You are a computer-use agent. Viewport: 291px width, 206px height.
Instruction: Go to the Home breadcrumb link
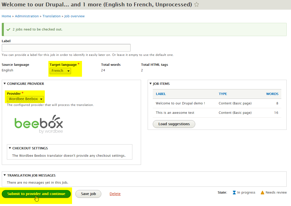[6, 16]
